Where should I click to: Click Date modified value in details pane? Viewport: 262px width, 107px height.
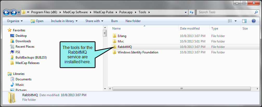pos(74,95)
